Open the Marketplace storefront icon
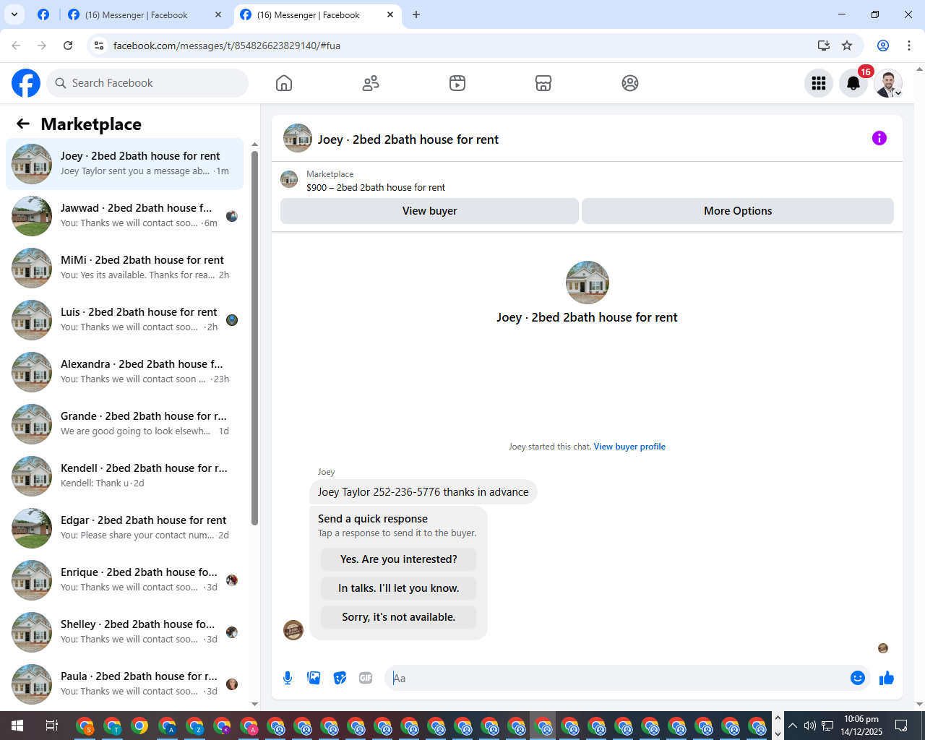 [x=543, y=83]
